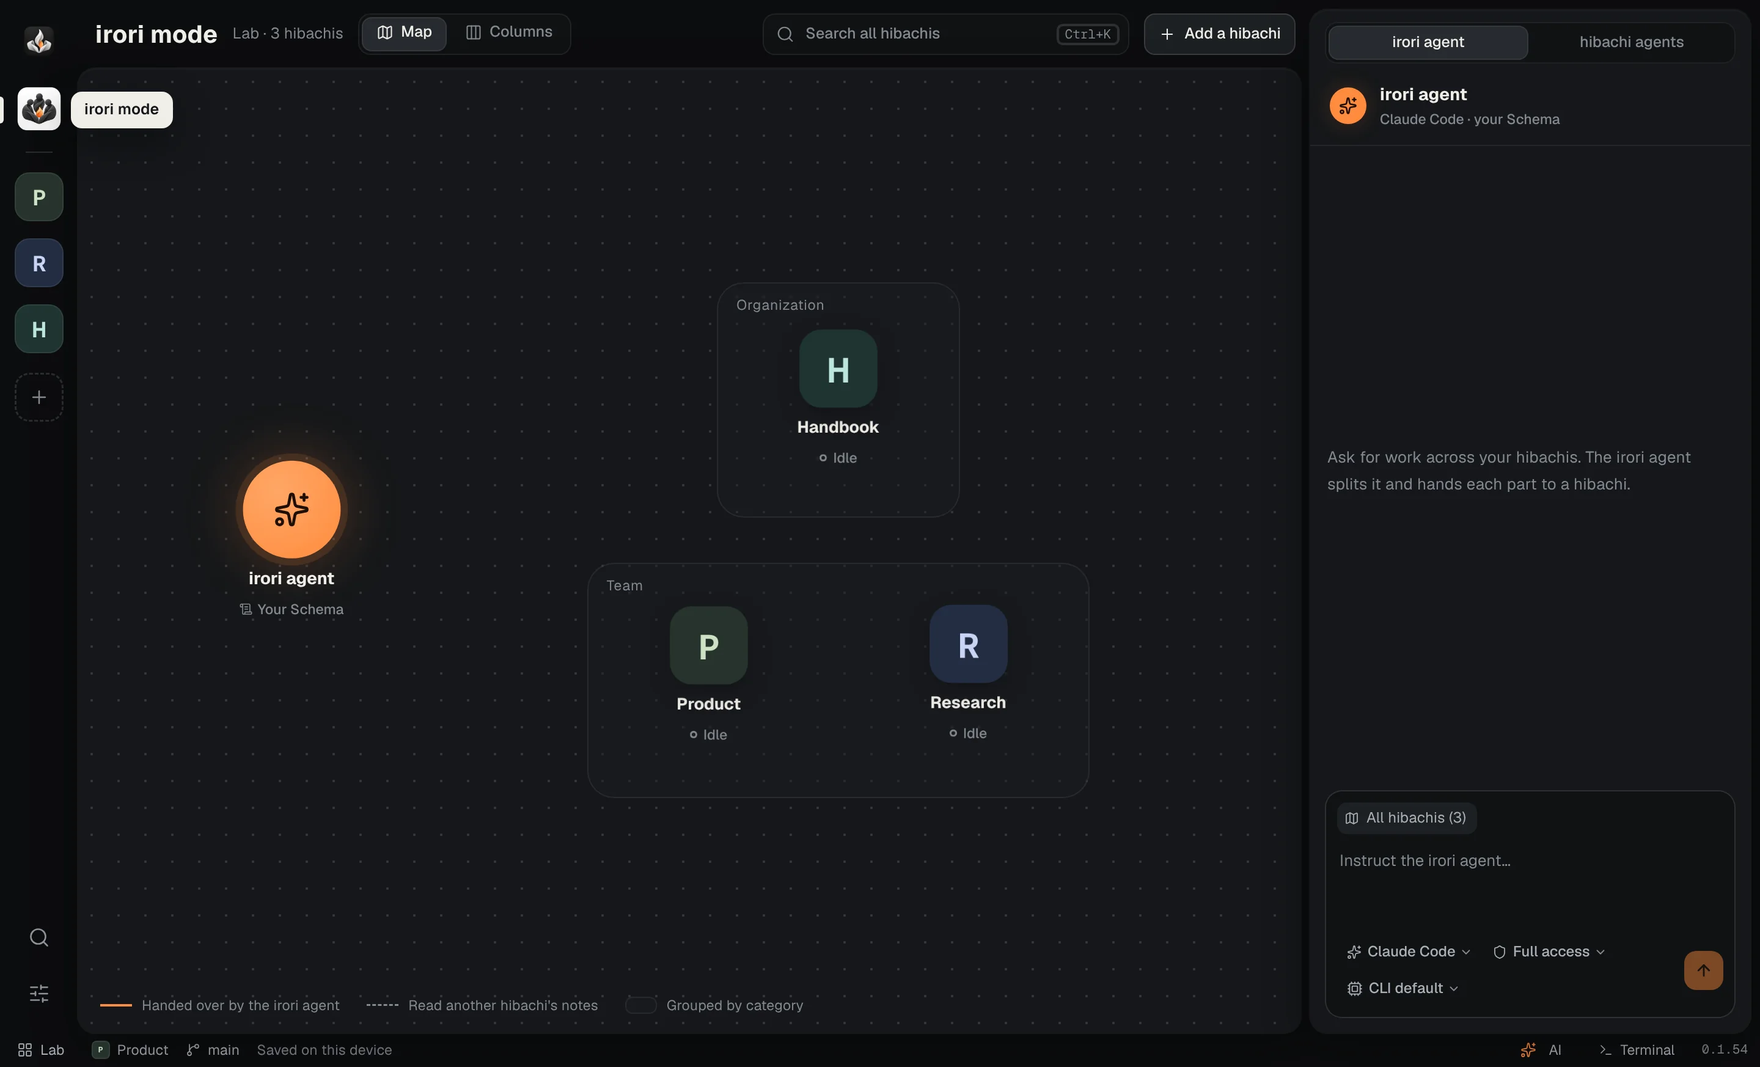
Task: Click the Product hibachi in the status bar
Action: pyautogui.click(x=130, y=1050)
